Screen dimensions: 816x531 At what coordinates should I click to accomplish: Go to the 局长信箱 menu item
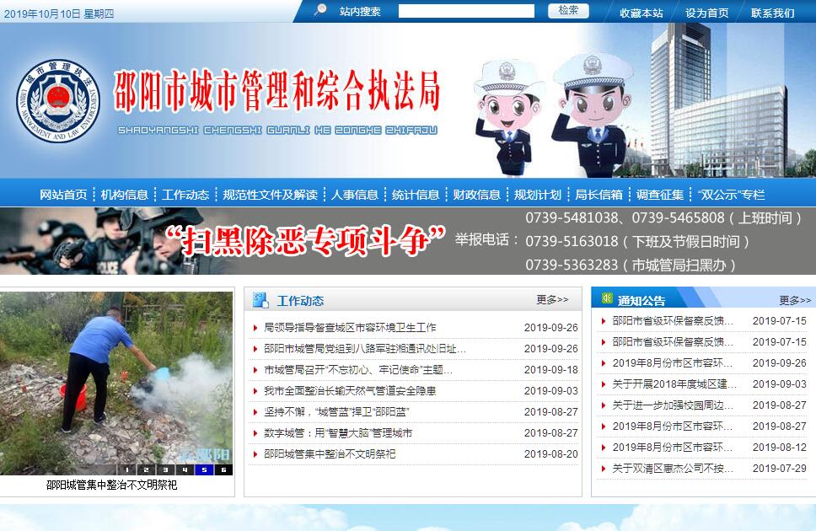599,195
